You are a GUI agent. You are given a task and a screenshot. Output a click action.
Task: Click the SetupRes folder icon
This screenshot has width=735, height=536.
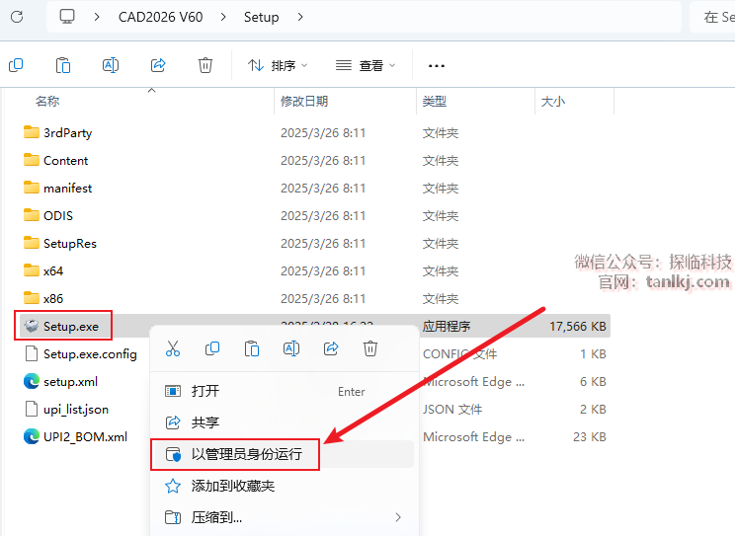coord(32,243)
